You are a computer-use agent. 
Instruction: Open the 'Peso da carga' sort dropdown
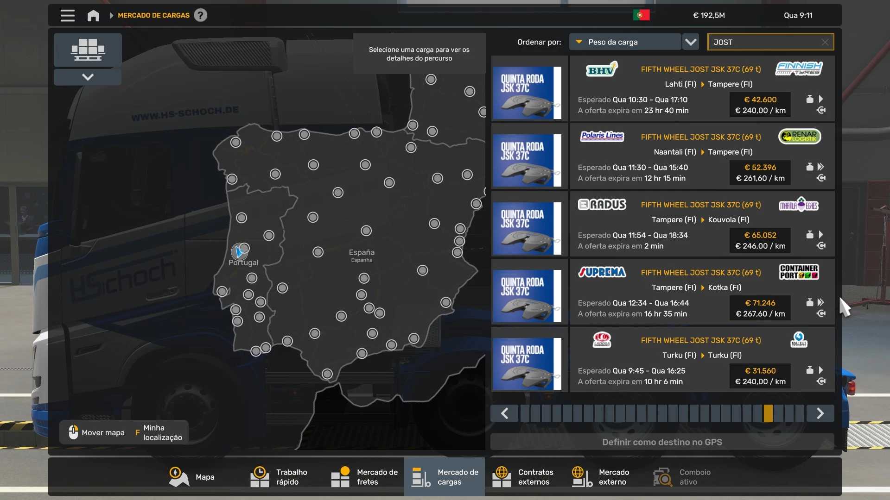tap(625, 42)
